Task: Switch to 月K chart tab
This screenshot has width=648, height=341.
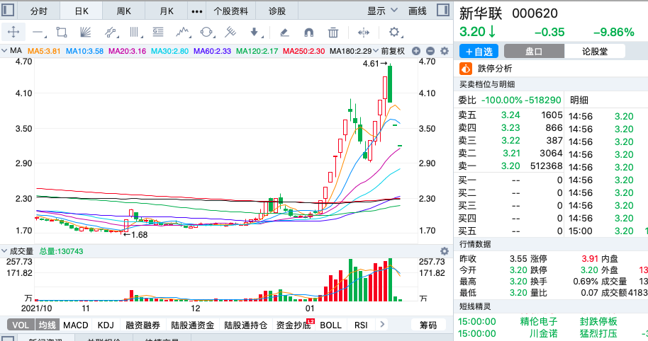Action: point(167,11)
